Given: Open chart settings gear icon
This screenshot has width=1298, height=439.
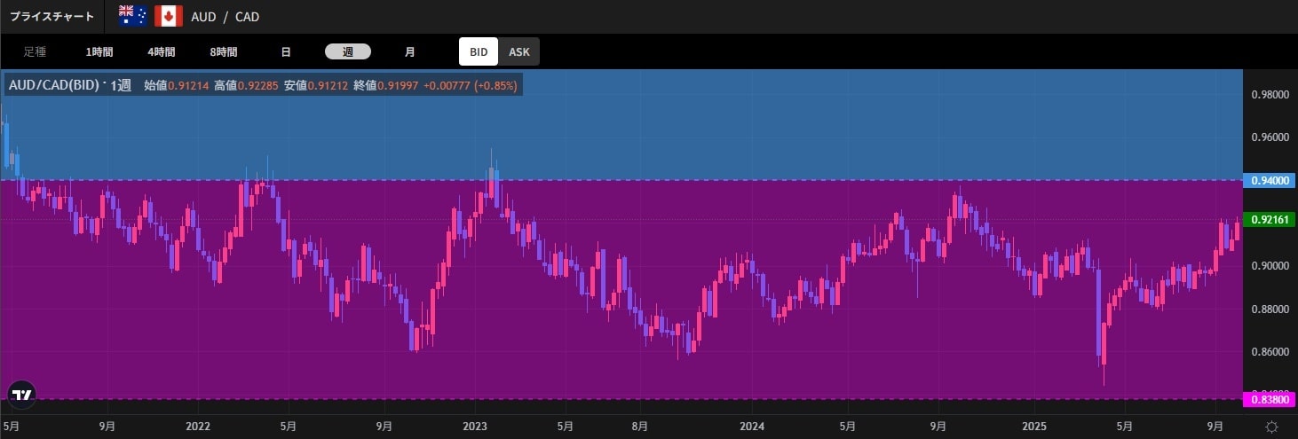Looking at the screenshot, I should coord(1271,427).
